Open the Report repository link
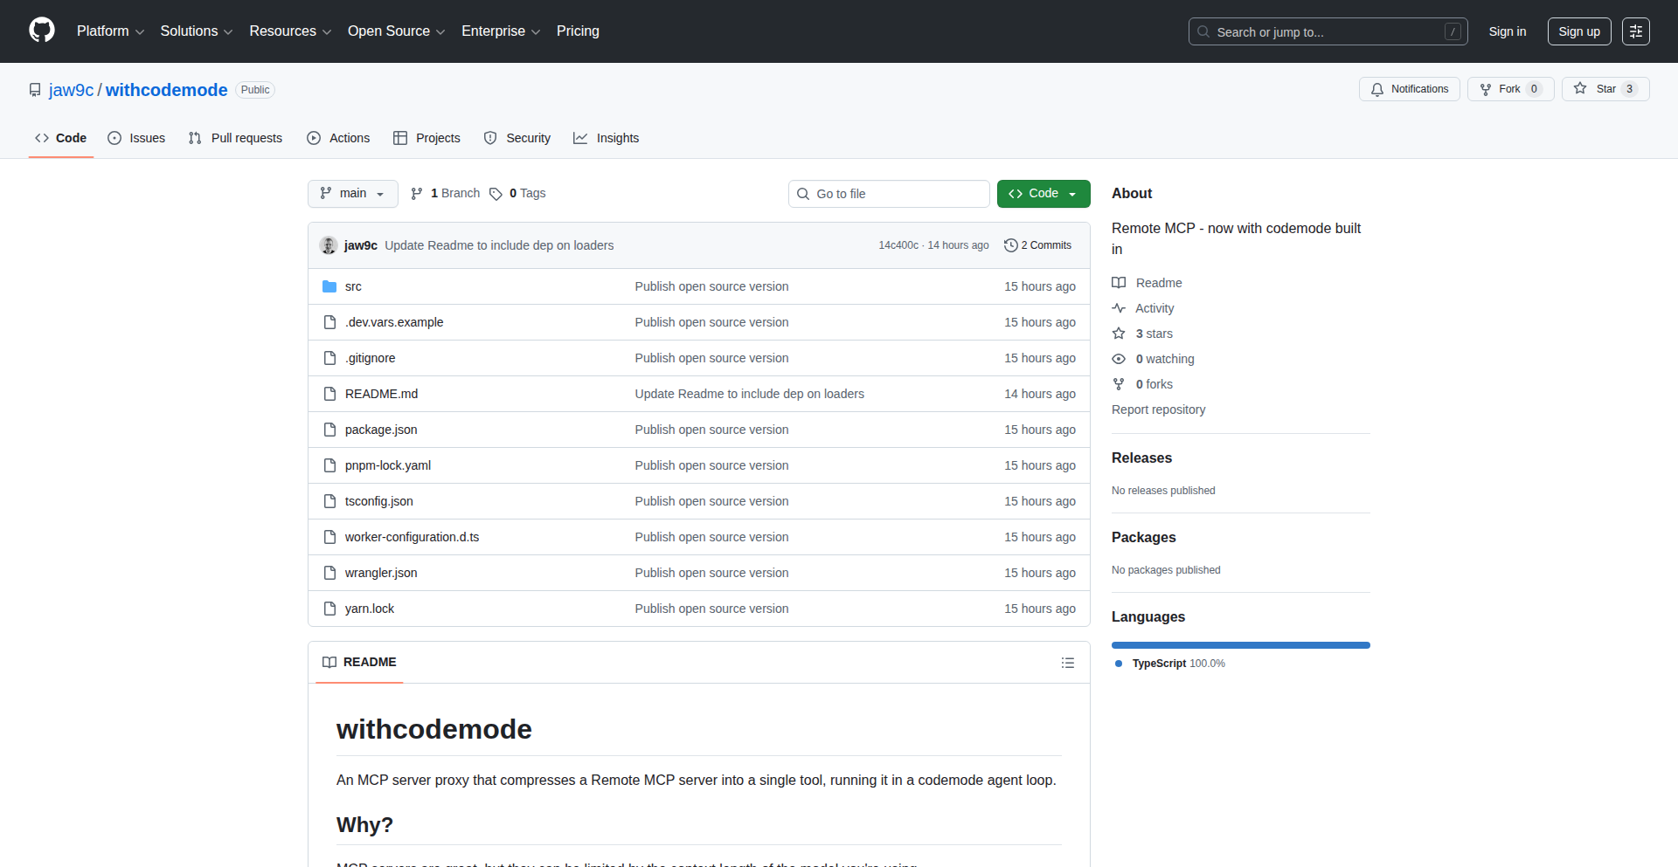This screenshot has width=1678, height=867. point(1158,409)
